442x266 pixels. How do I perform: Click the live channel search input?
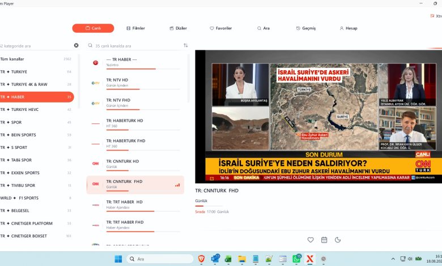click(x=138, y=46)
